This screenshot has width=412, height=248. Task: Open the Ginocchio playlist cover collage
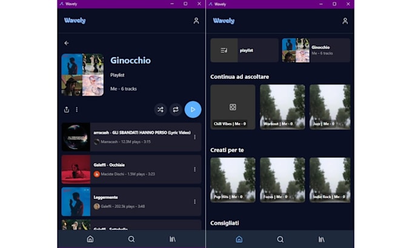click(82, 75)
